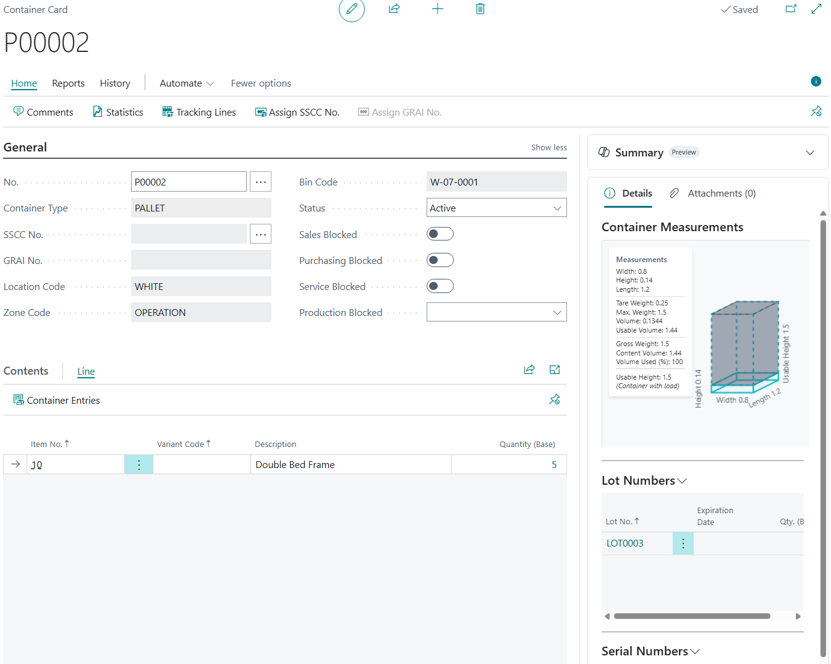Click Assign SSCC No. action
The height and width of the screenshot is (664, 831).
point(297,112)
